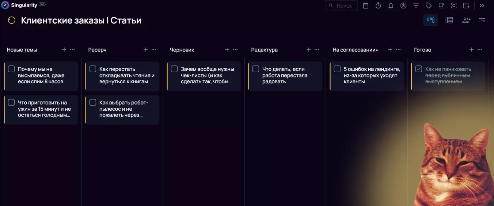
Task: Click the focus frame target icon
Action: 454,5
